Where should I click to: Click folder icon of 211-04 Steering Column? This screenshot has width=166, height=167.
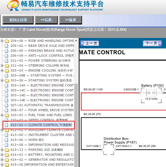coord(7,66)
